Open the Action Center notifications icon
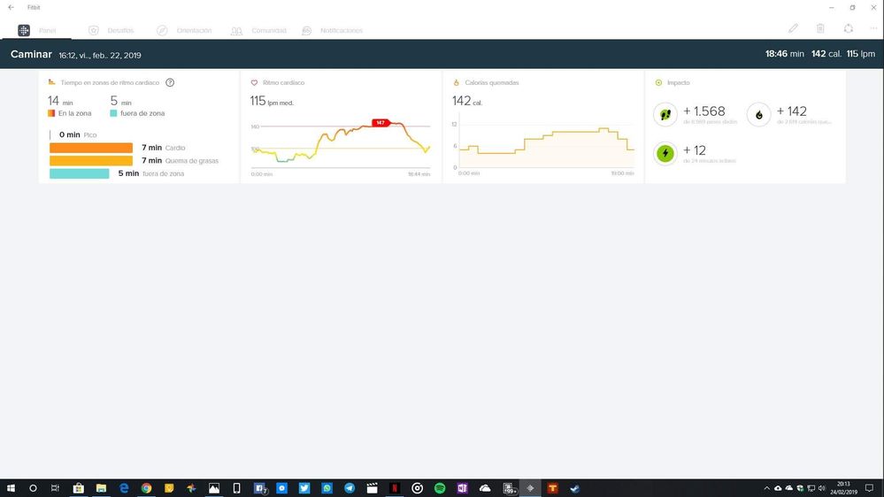 point(869,488)
